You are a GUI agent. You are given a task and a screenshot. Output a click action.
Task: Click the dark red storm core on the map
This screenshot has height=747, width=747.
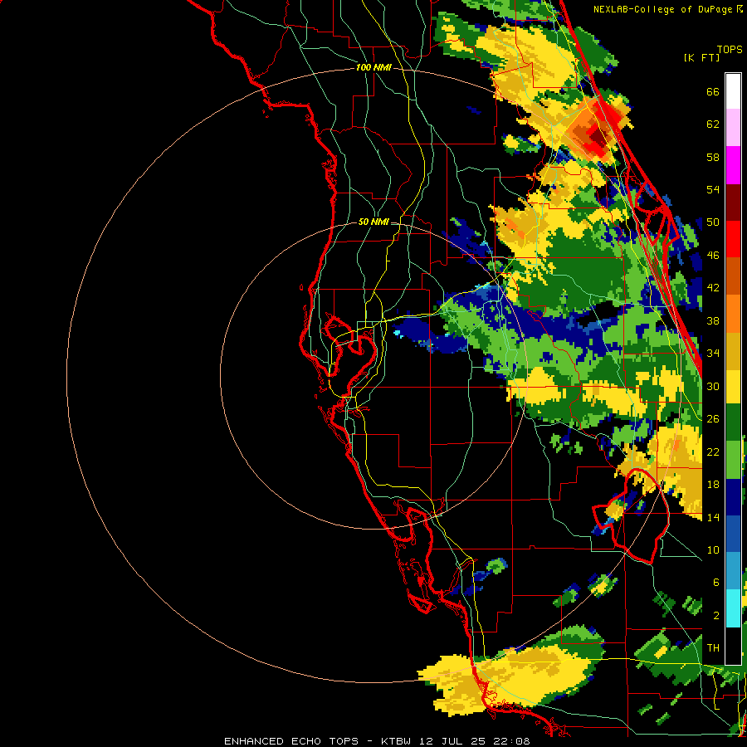598,138
